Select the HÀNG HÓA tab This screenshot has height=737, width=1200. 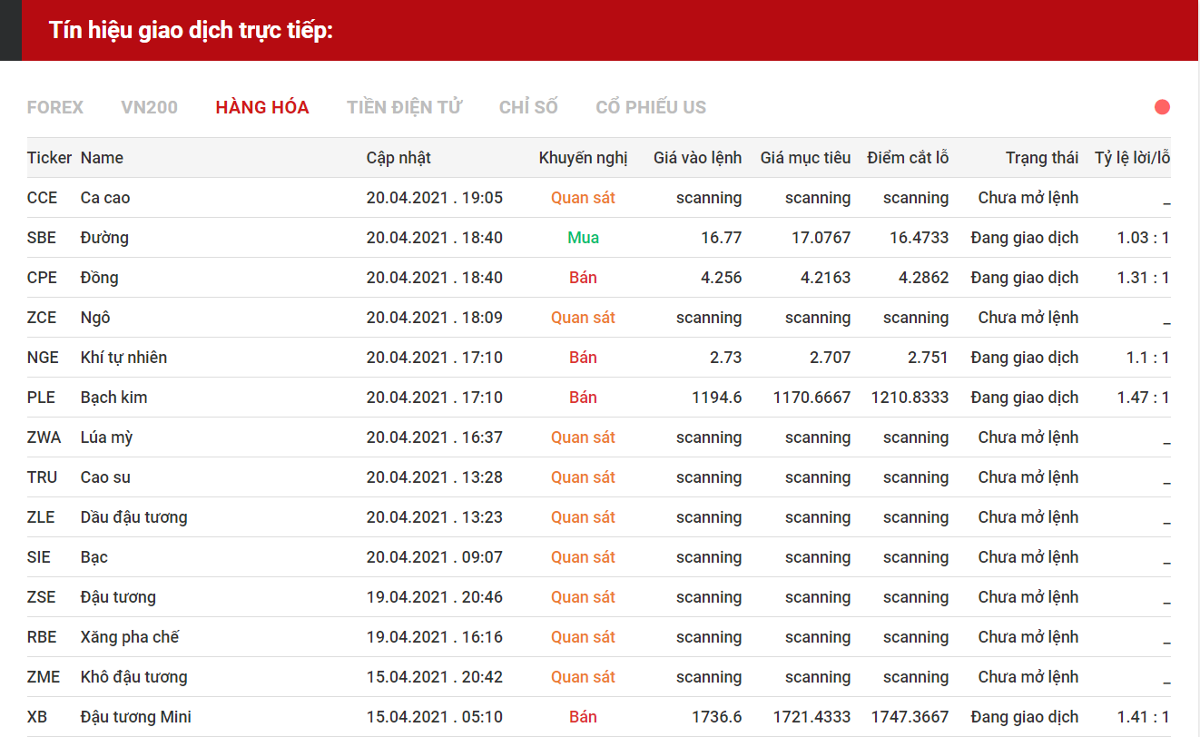tap(262, 107)
